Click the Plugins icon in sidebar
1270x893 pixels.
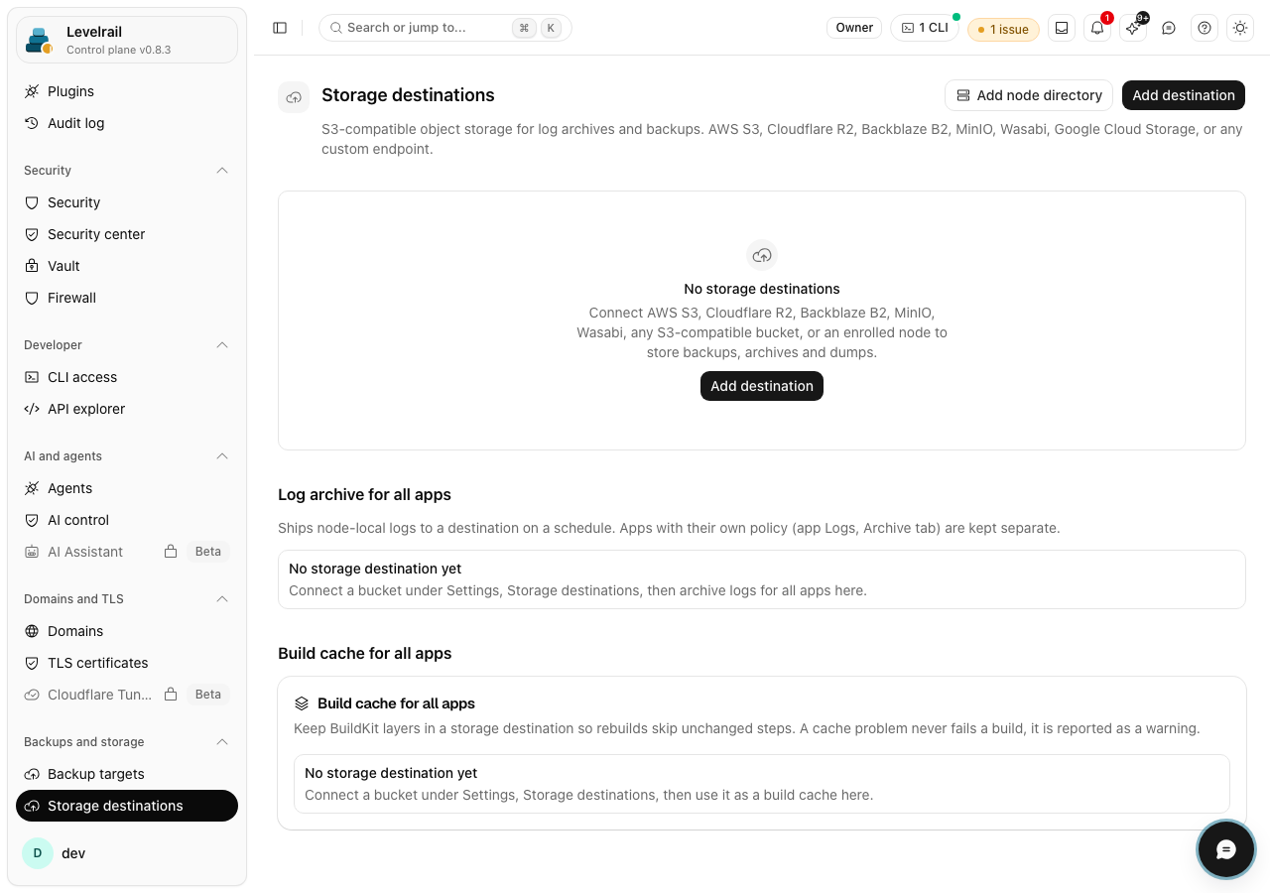point(32,91)
